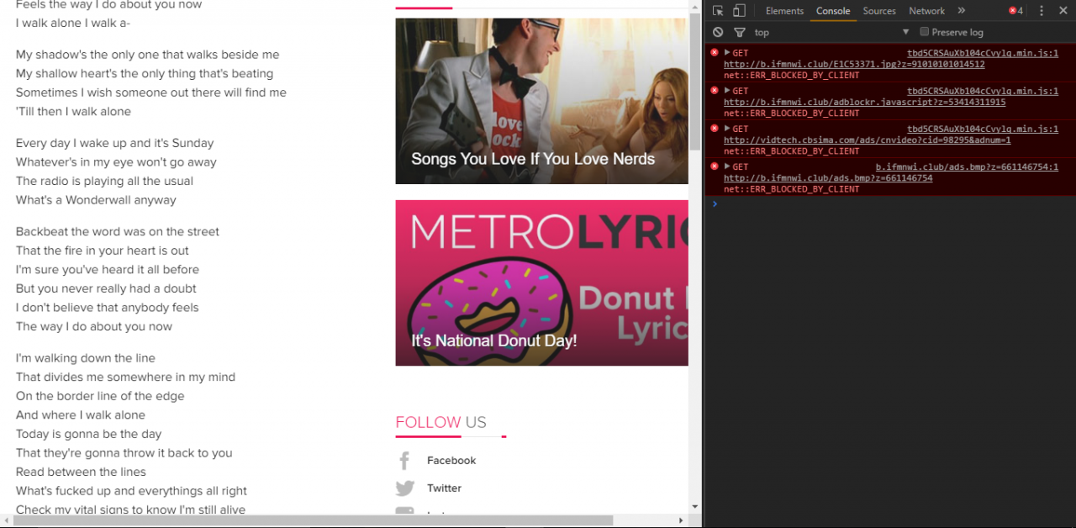This screenshot has width=1076, height=528.
Task: Activate the DevTools inspect element picker
Action: (x=718, y=11)
